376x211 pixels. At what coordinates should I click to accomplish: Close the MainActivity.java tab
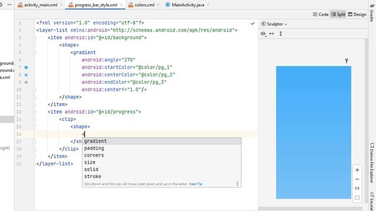tap(208, 5)
